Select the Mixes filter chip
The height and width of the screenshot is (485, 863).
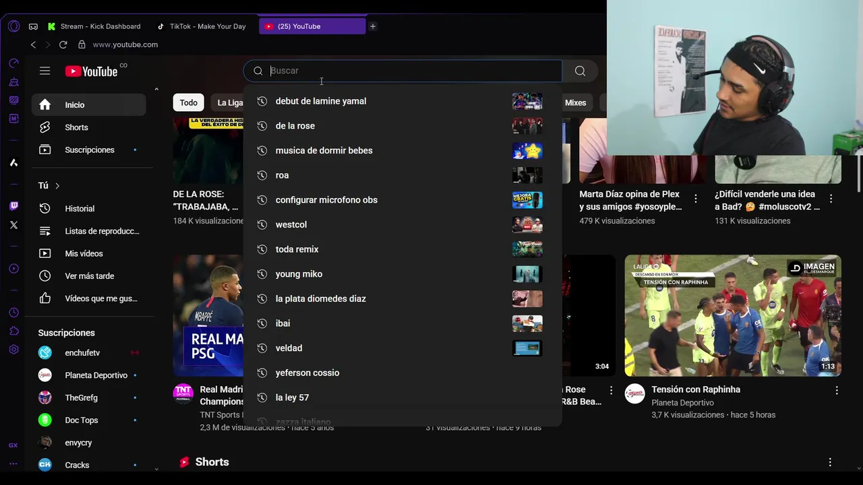[x=575, y=102]
